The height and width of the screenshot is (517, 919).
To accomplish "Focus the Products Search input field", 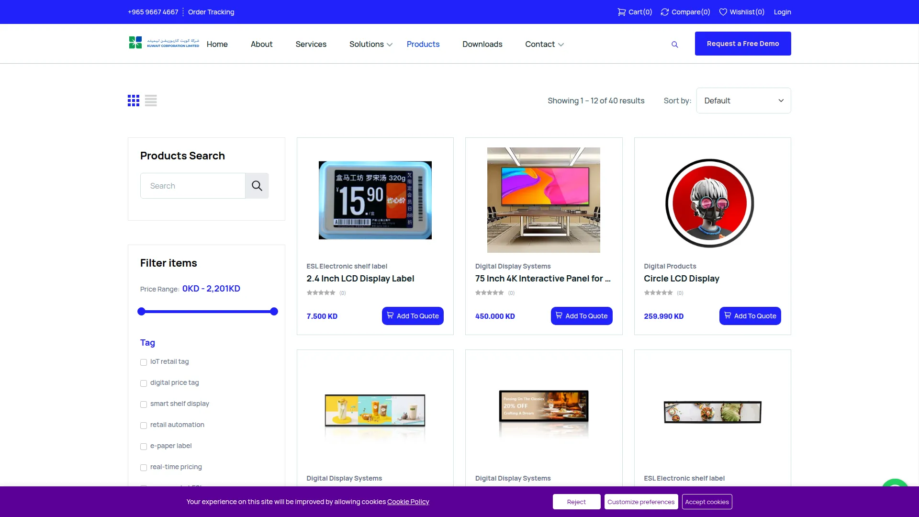I will coord(193,186).
